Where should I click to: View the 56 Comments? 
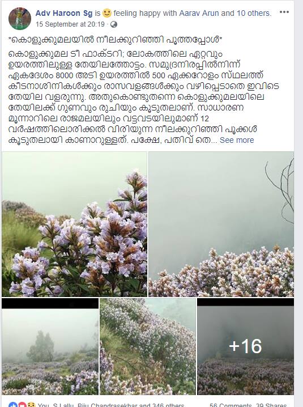point(231,405)
